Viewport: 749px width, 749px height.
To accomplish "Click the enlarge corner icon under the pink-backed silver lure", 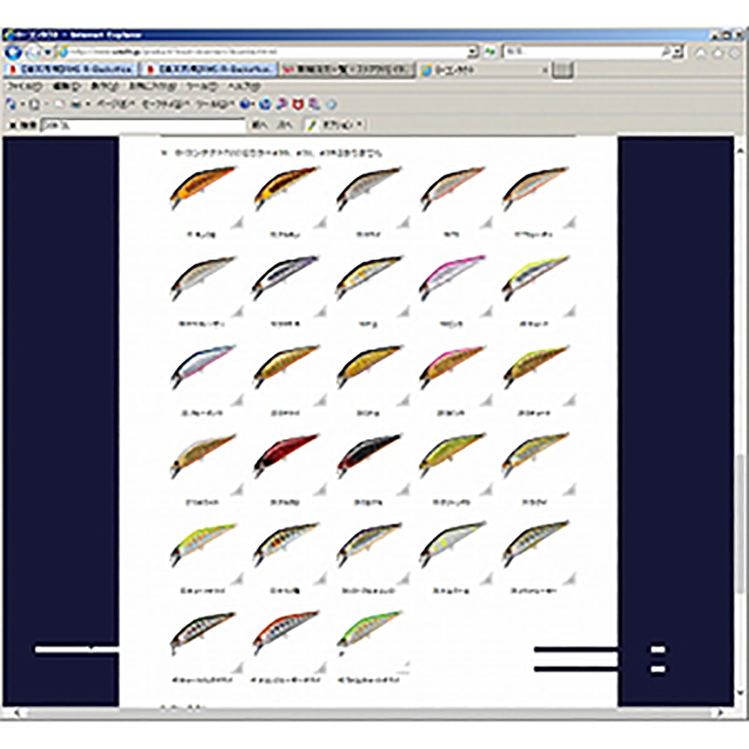I will coord(486,311).
